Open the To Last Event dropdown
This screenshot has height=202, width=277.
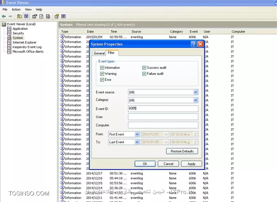(x=137, y=142)
